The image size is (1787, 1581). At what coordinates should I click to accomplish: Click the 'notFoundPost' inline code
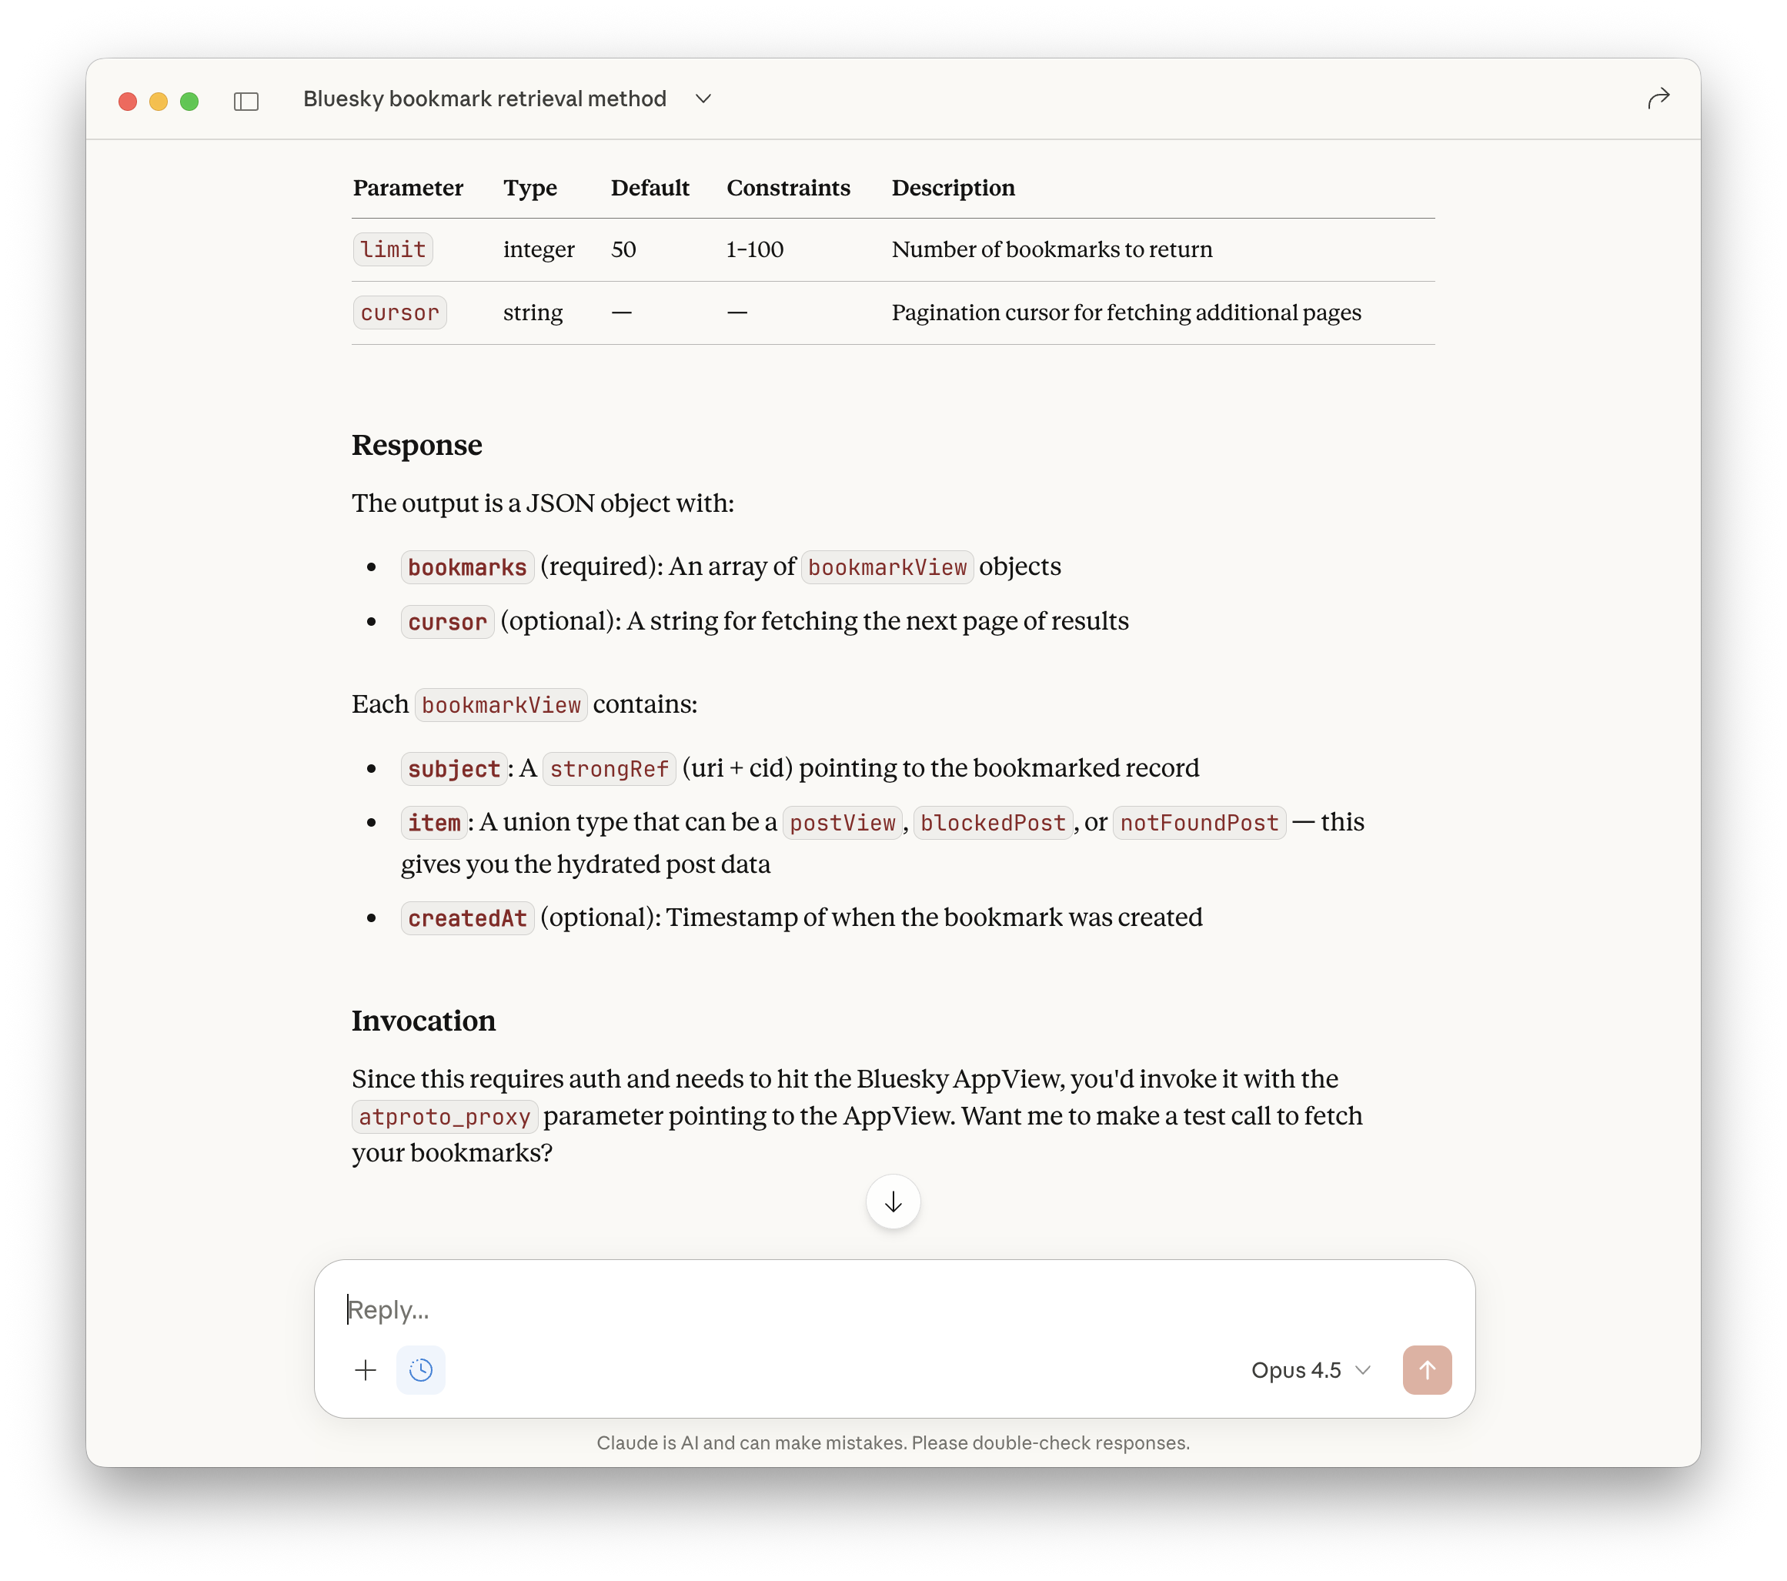coord(1198,823)
